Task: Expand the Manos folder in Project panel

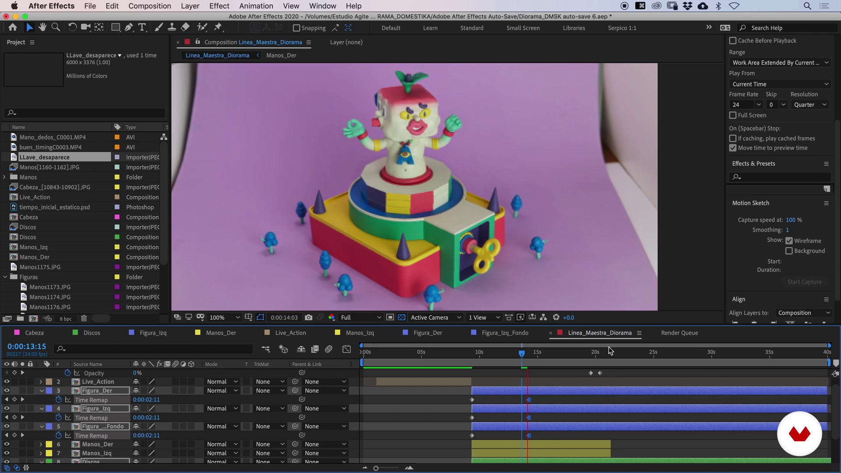Action: (4, 177)
